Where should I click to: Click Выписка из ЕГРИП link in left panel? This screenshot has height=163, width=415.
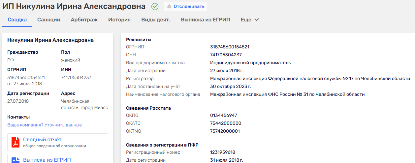(x=47, y=160)
